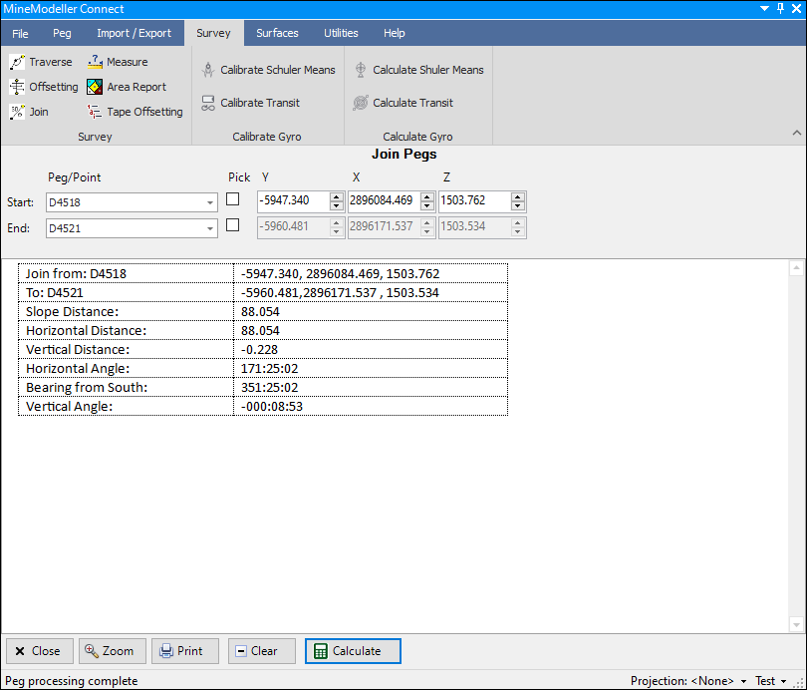Image resolution: width=807 pixels, height=690 pixels.
Task: Tick the Pick checkbox for End peg
Action: (233, 225)
